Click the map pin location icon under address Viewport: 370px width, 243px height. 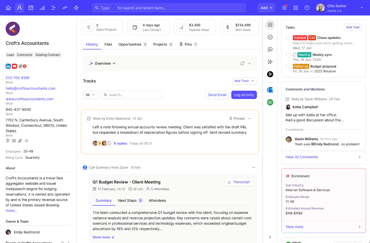pyautogui.click(x=8, y=141)
